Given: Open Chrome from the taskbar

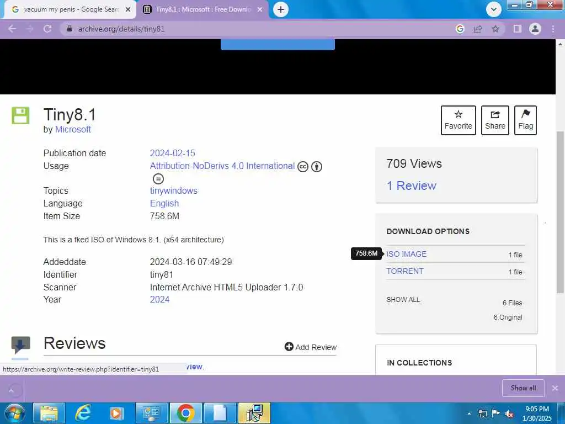Looking at the screenshot, I should coord(186,413).
